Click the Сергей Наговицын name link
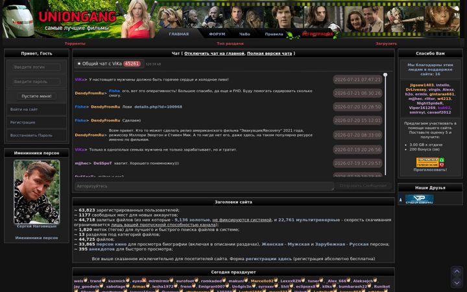Image resolution: width=467 pixels, height=292 pixels. (36, 226)
